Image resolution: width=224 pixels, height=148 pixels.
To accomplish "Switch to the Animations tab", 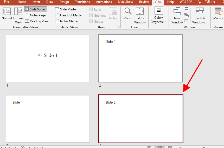I will pos(104,2).
